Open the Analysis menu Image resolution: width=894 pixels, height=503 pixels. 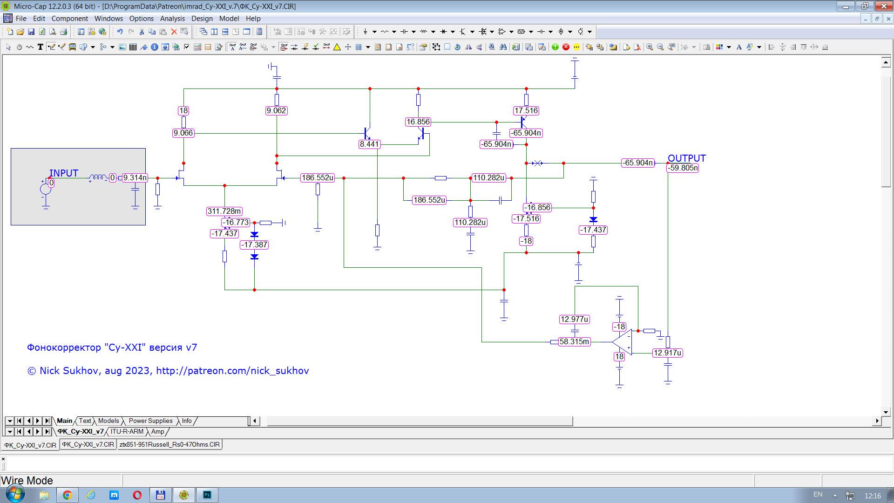coord(172,19)
